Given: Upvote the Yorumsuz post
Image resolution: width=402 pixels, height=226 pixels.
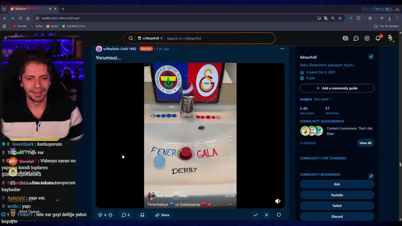Looking at the screenshot, I should click(x=100, y=215).
